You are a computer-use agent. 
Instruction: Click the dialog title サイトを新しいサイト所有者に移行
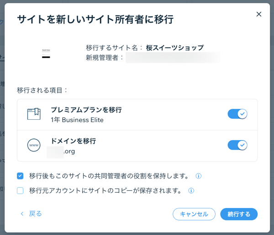(x=95, y=19)
